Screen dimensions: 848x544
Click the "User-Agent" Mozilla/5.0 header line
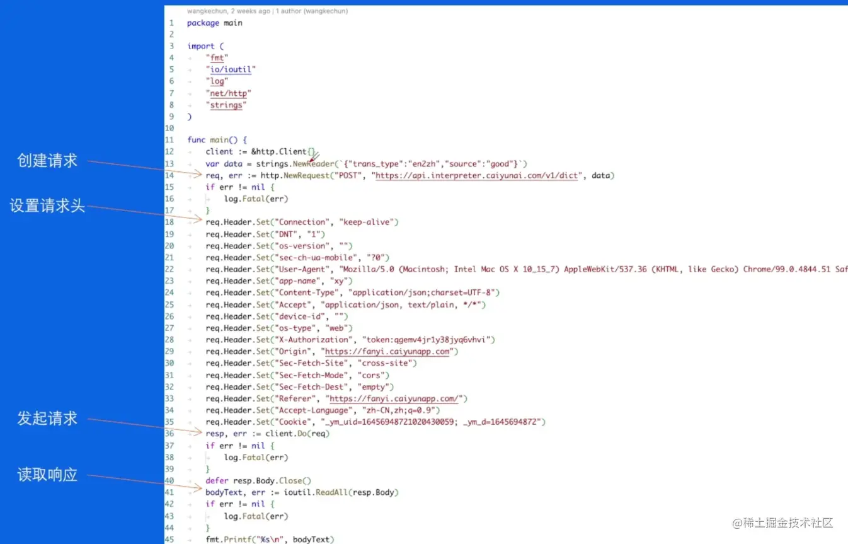(527, 269)
